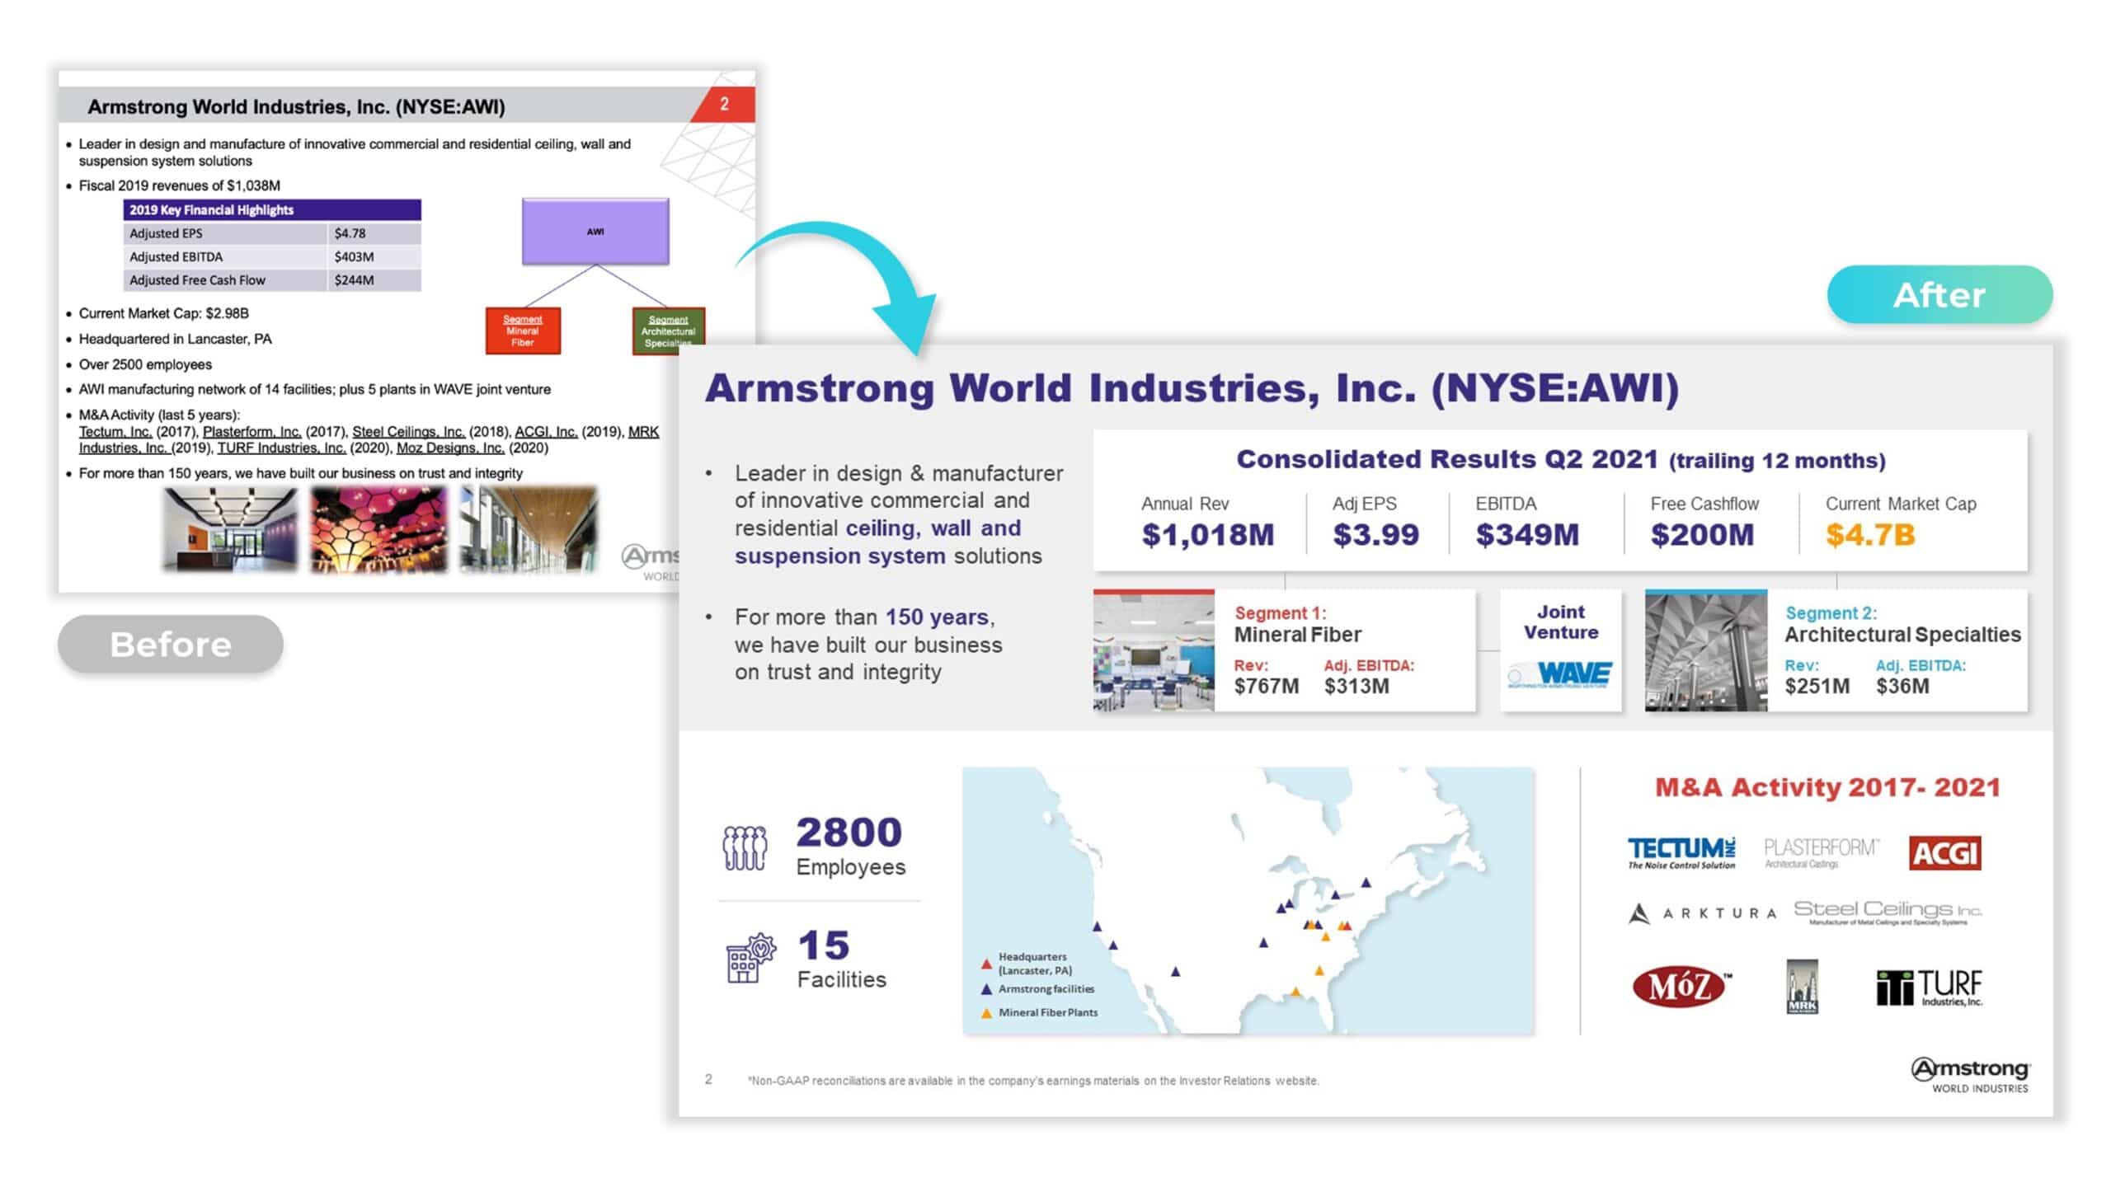
Task: Click the MoZ red oval logo
Action: (x=1680, y=986)
